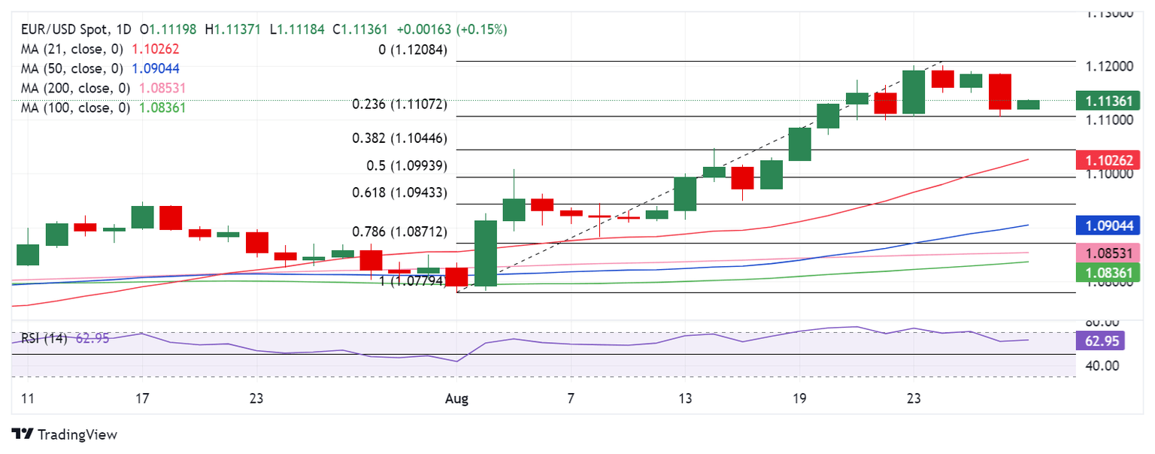Screen dimensions: 1155x454
Task: Click the 1.09044 blue price tag
Action: point(1109,224)
